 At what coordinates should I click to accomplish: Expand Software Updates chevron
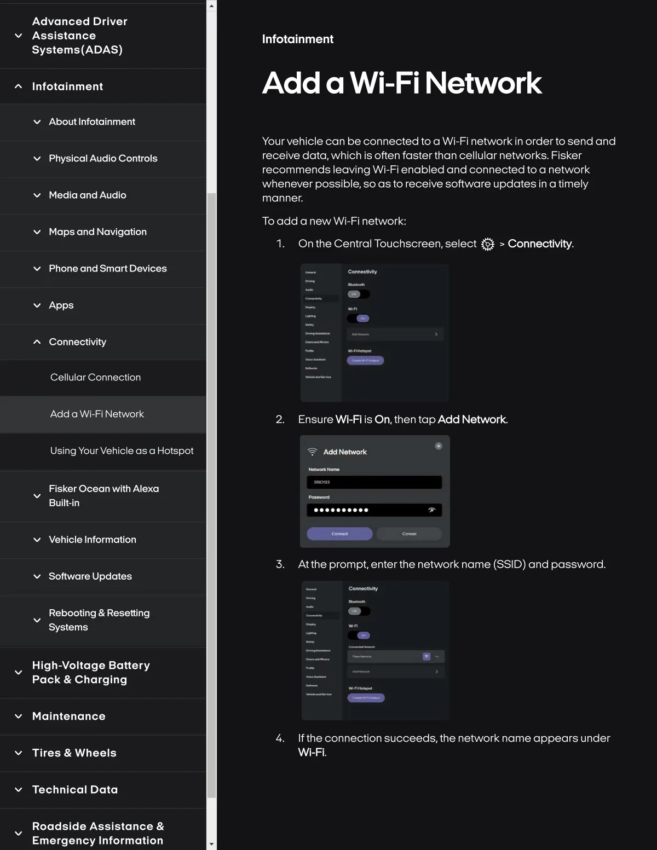pos(37,576)
